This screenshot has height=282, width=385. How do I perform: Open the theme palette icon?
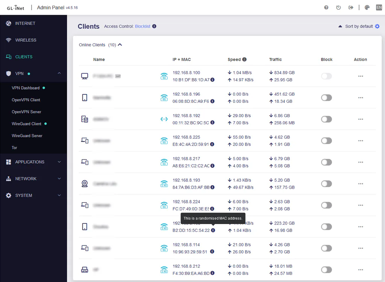(x=367, y=8)
